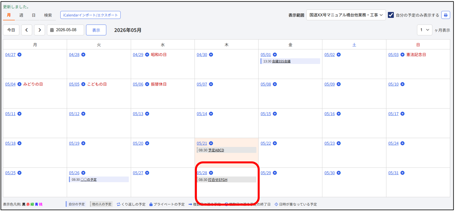The width and height of the screenshot is (455, 212).
Task: Go to next month with right arrow
Action: click(x=39, y=30)
